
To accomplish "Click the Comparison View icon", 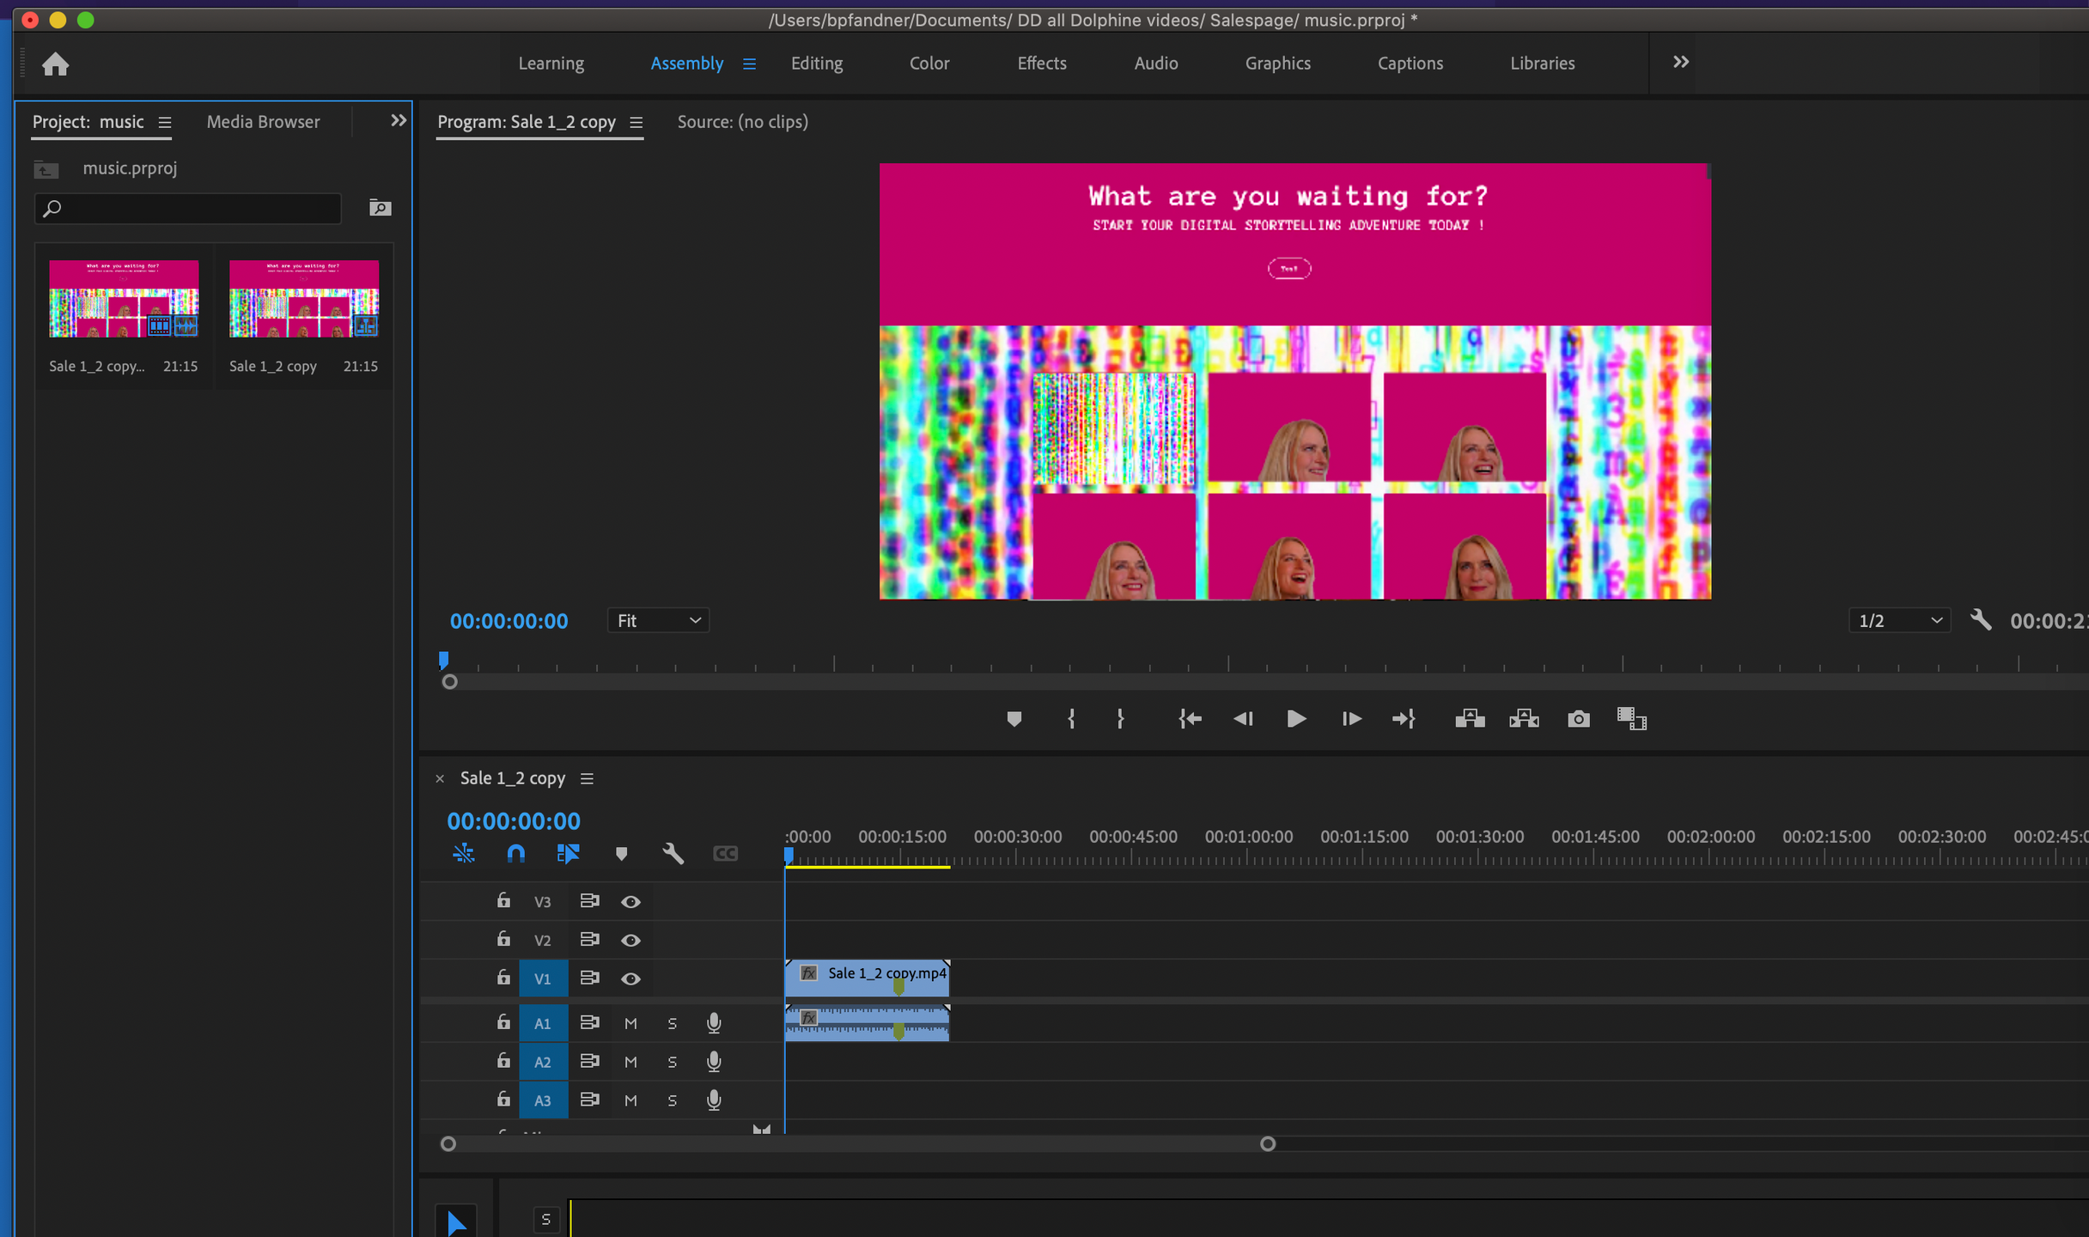I will [1631, 719].
